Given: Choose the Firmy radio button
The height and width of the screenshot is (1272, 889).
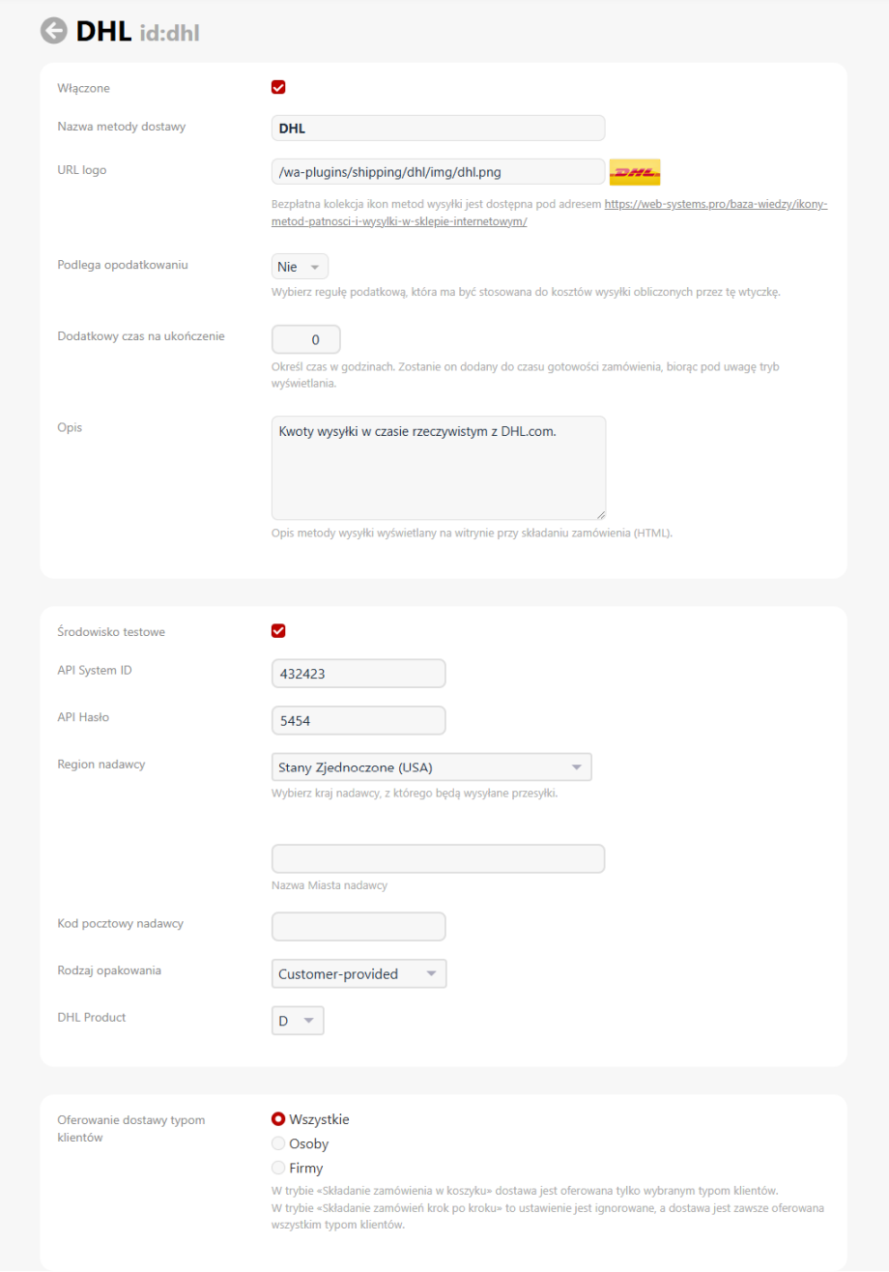Looking at the screenshot, I should [278, 1168].
